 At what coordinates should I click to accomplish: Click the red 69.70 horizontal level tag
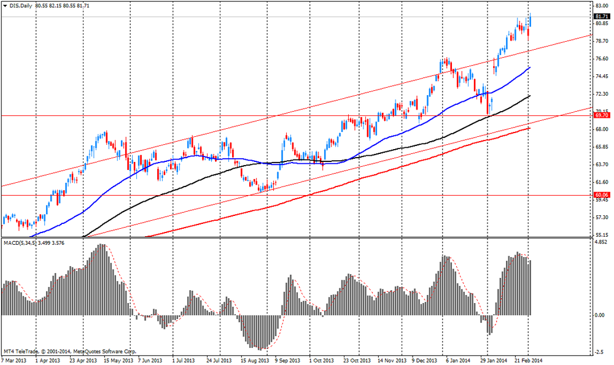[x=602, y=115]
